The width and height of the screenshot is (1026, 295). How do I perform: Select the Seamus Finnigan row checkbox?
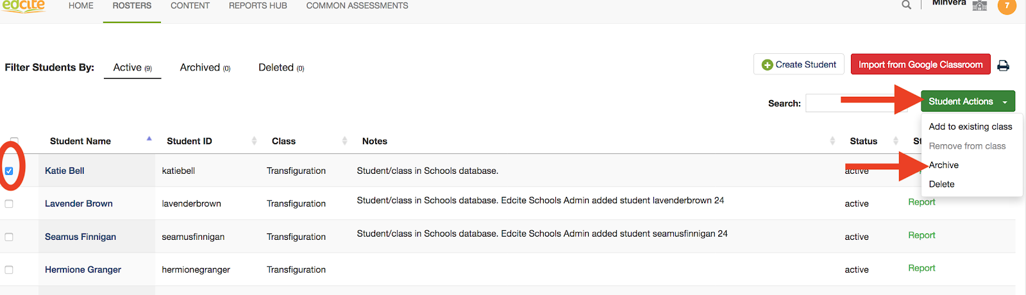click(9, 237)
